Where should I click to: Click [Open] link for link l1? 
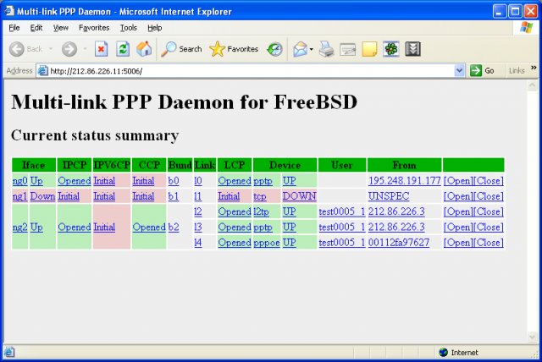pyautogui.click(x=458, y=196)
